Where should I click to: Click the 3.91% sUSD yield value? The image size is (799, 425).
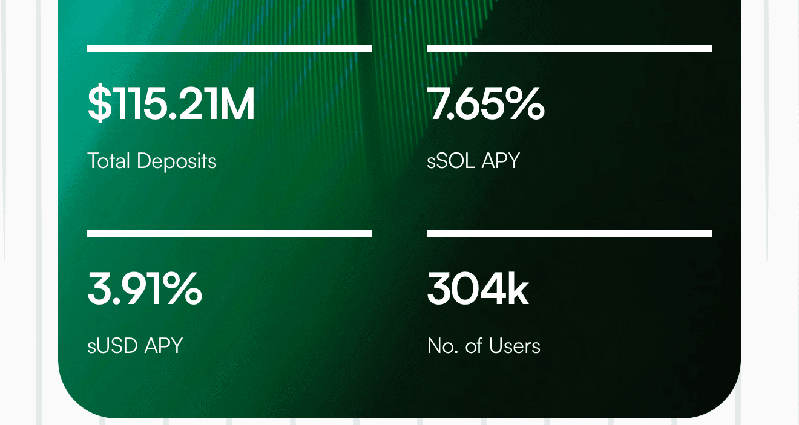145,289
